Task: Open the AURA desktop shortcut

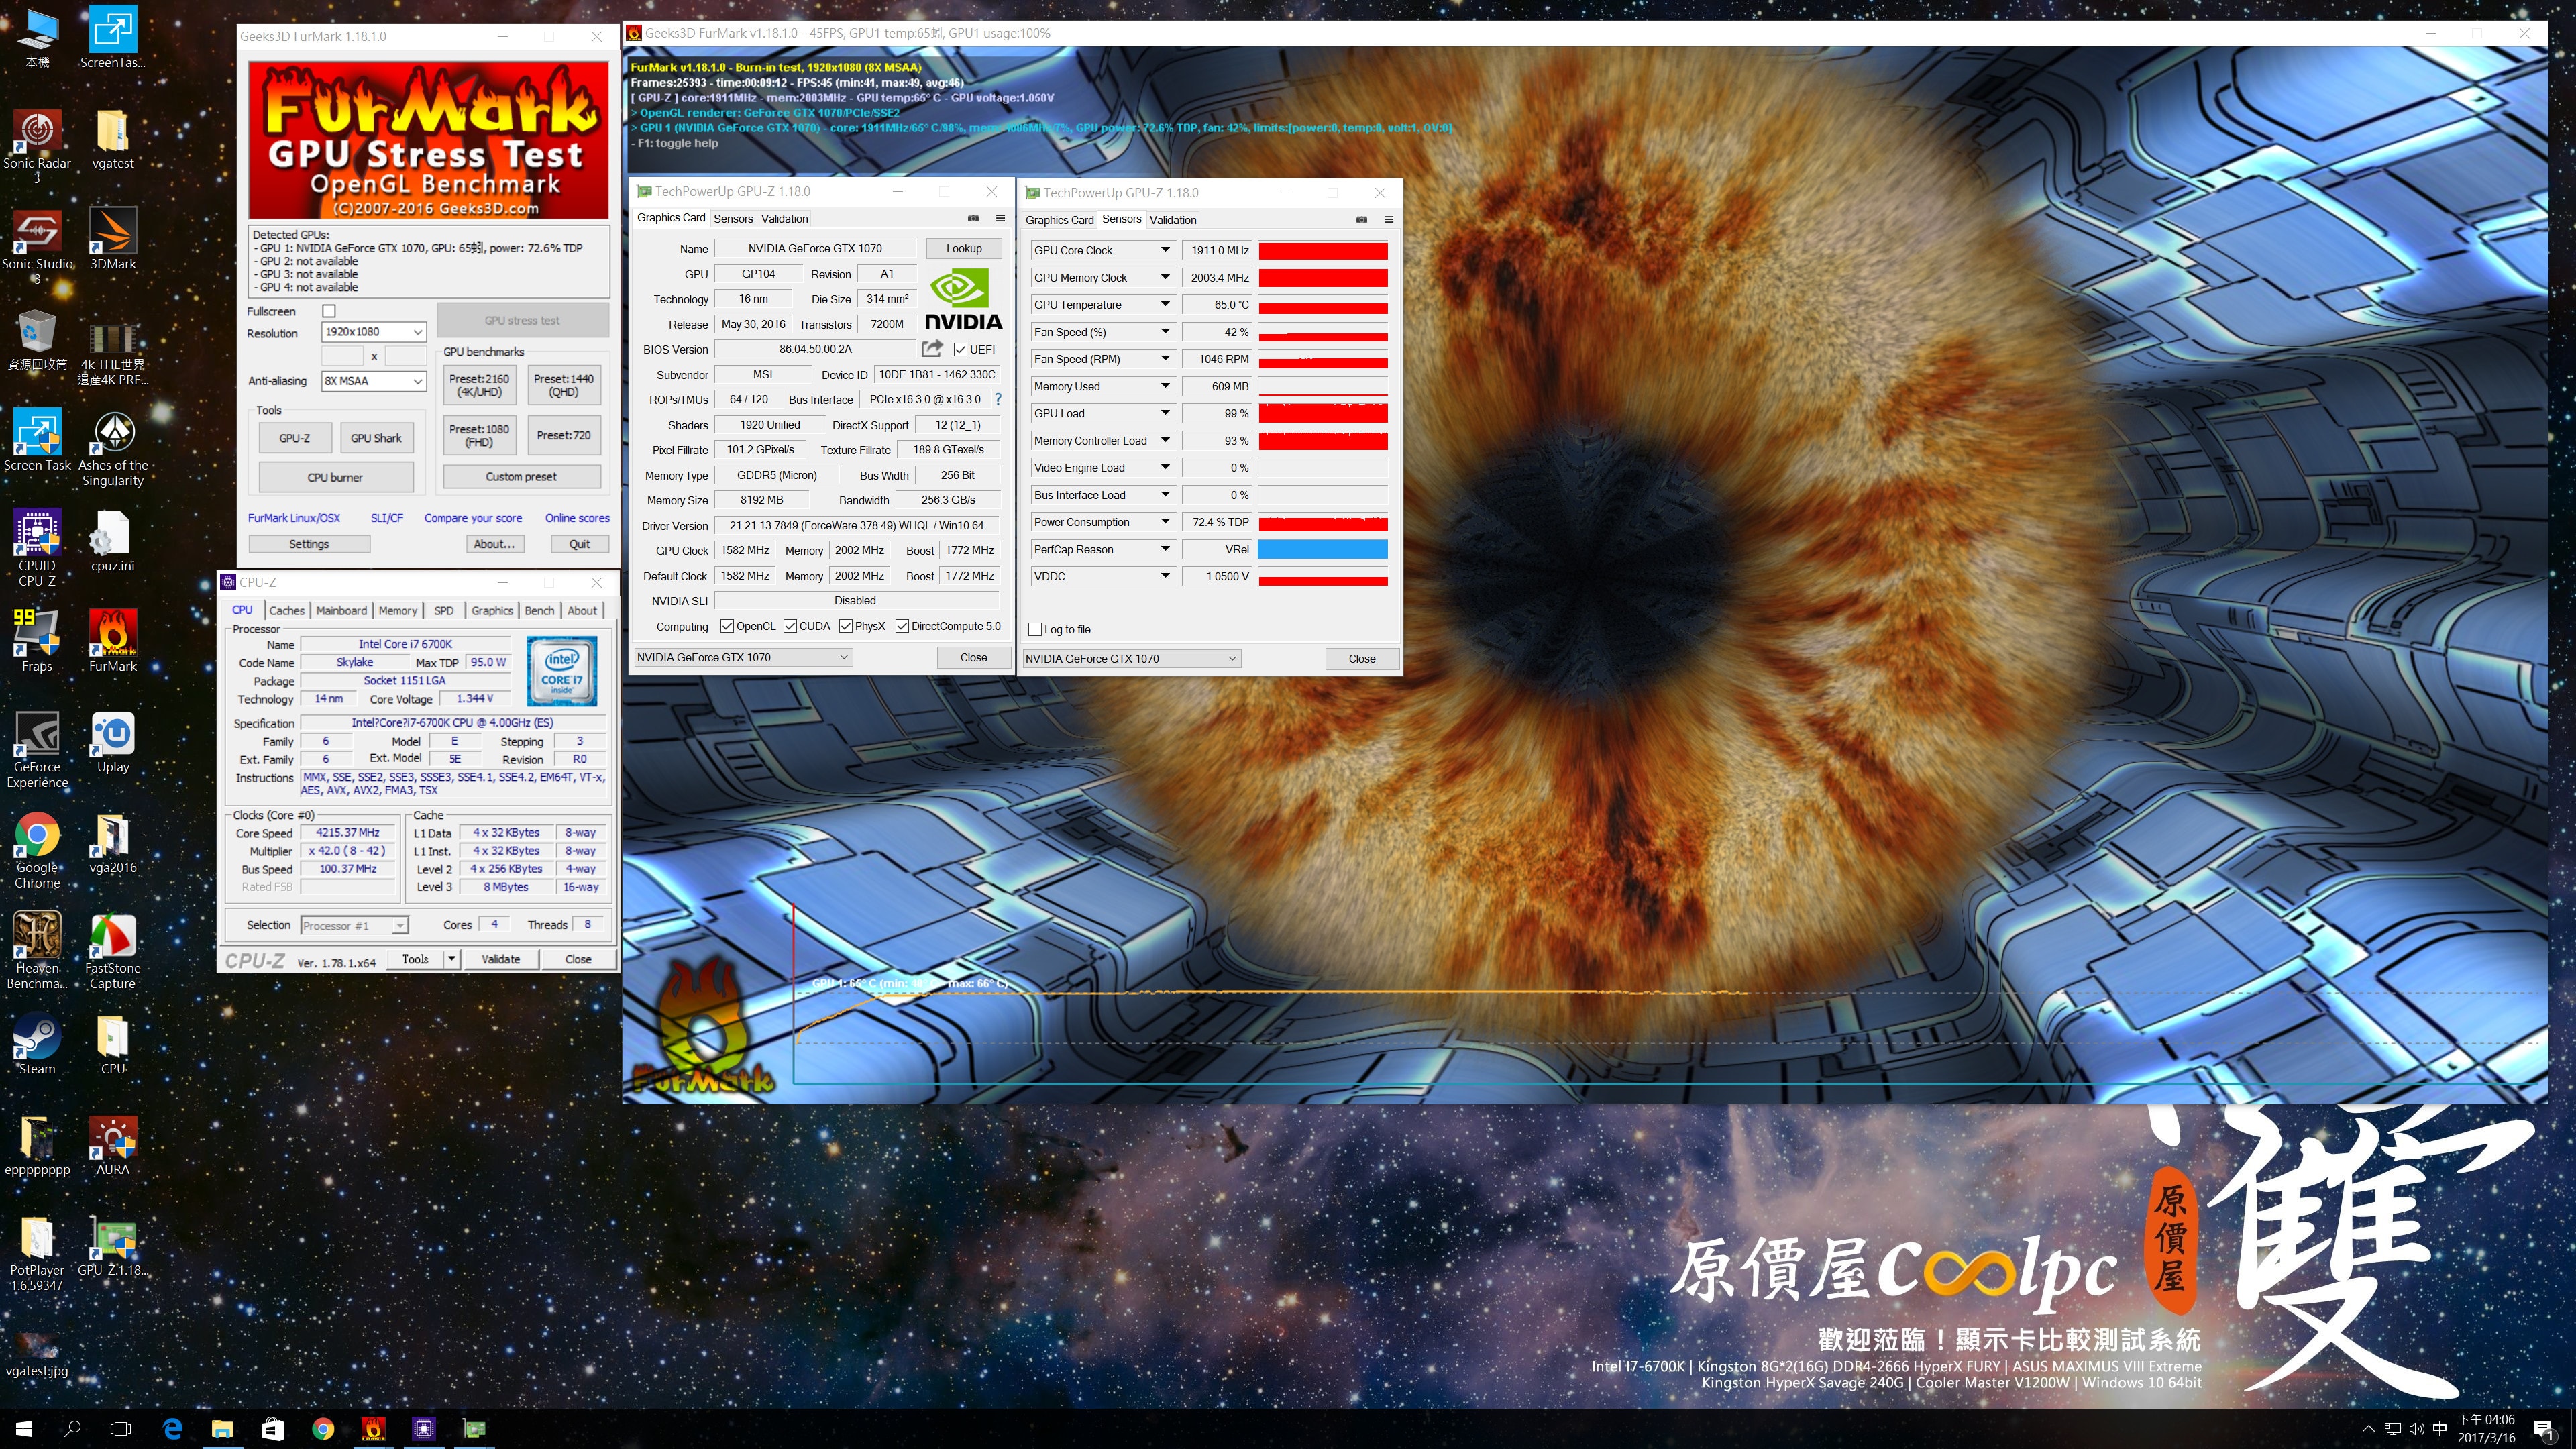Action: pos(113,1146)
